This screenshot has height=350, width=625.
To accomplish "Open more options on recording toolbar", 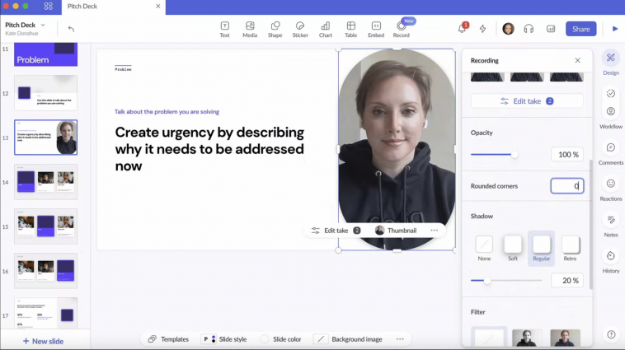I will tap(434, 230).
